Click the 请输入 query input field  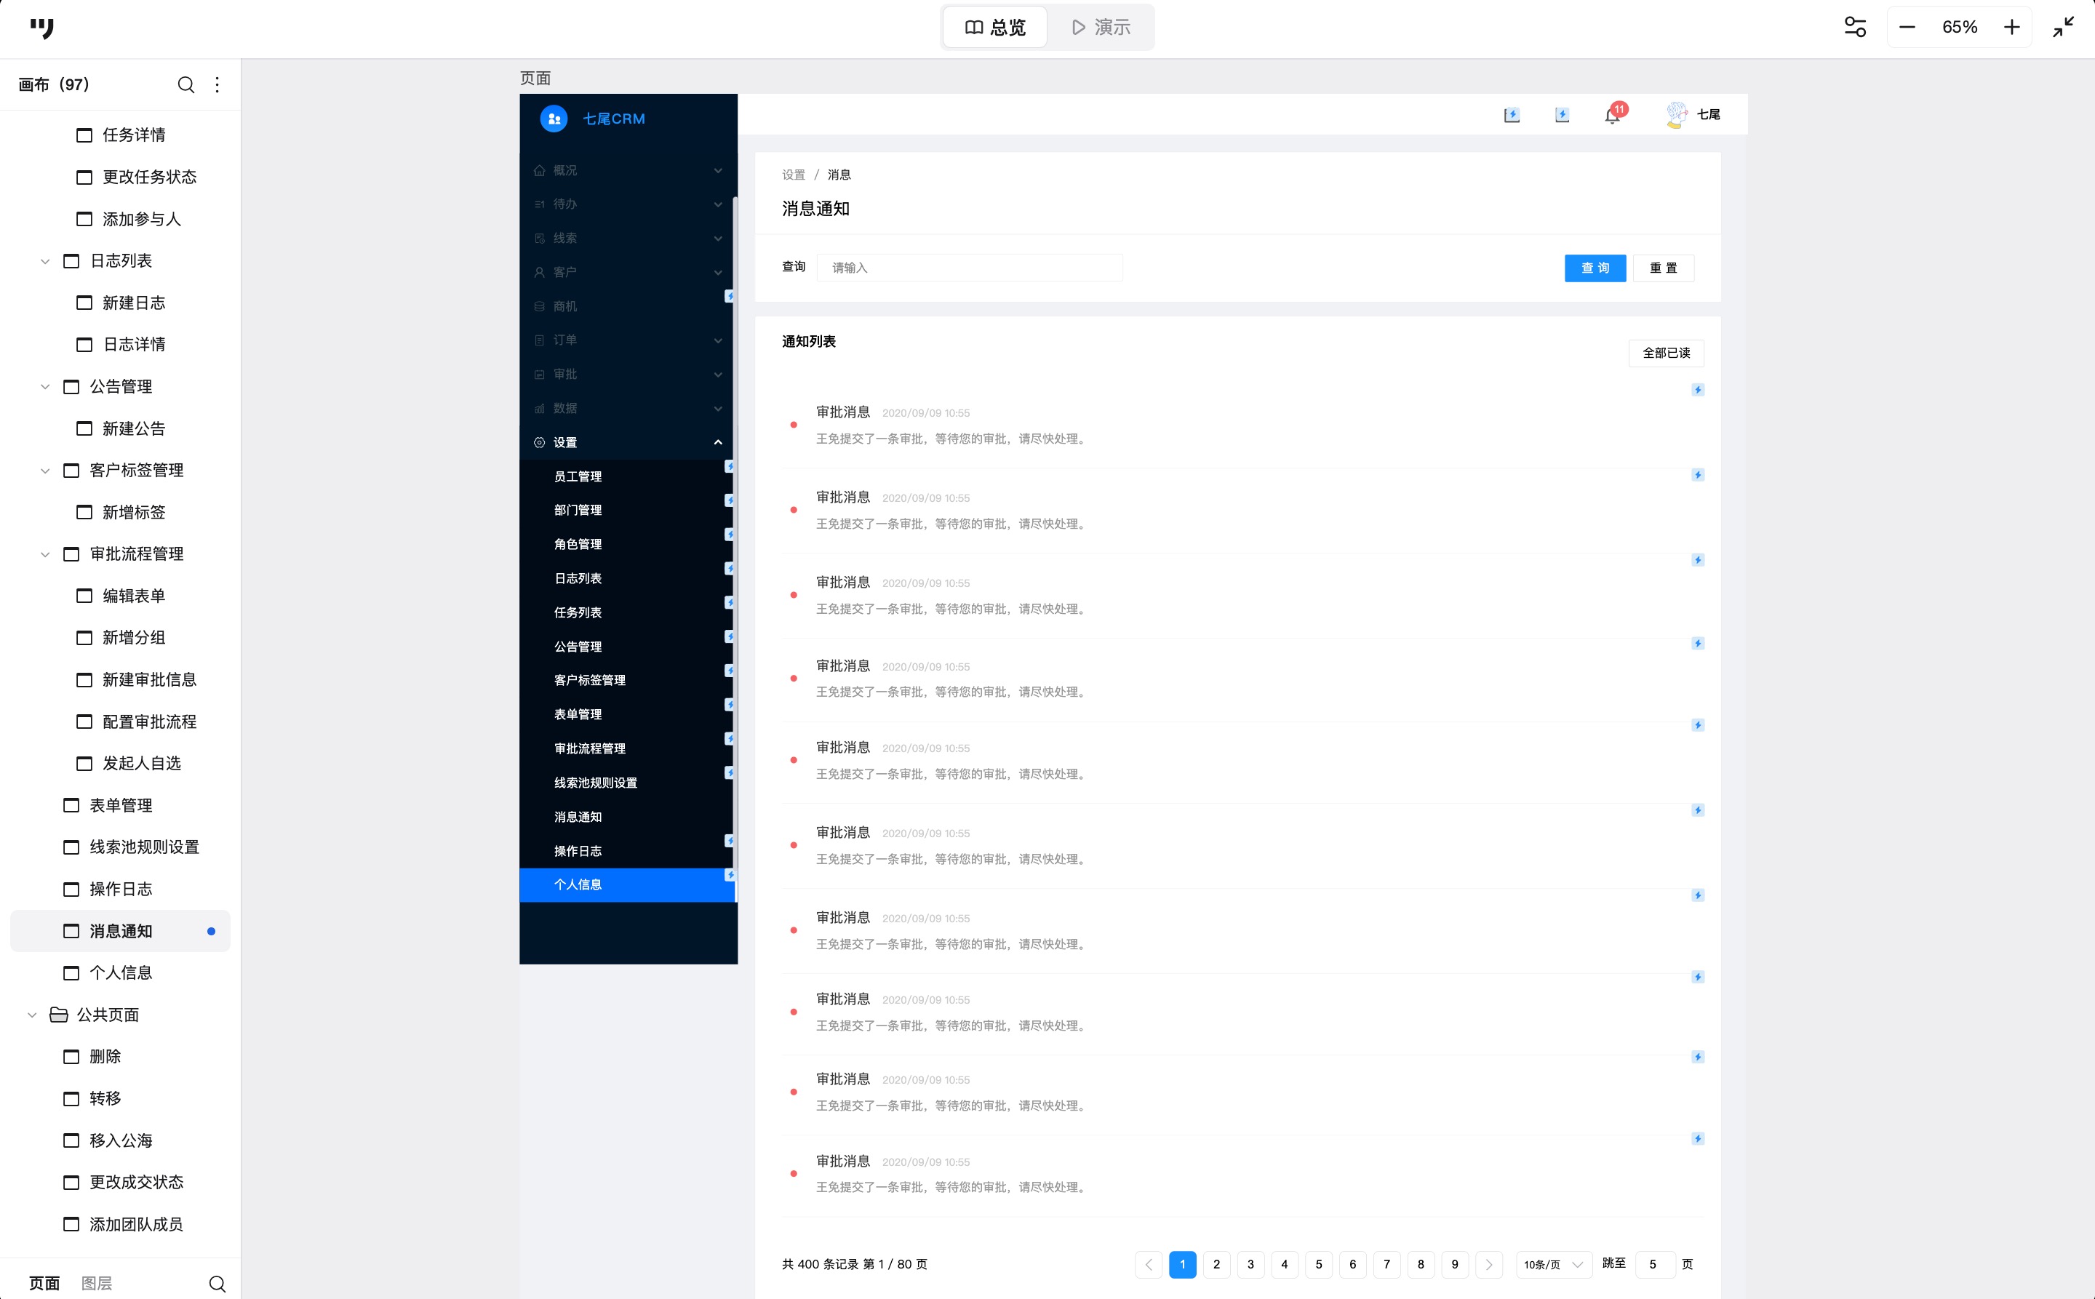click(x=970, y=268)
